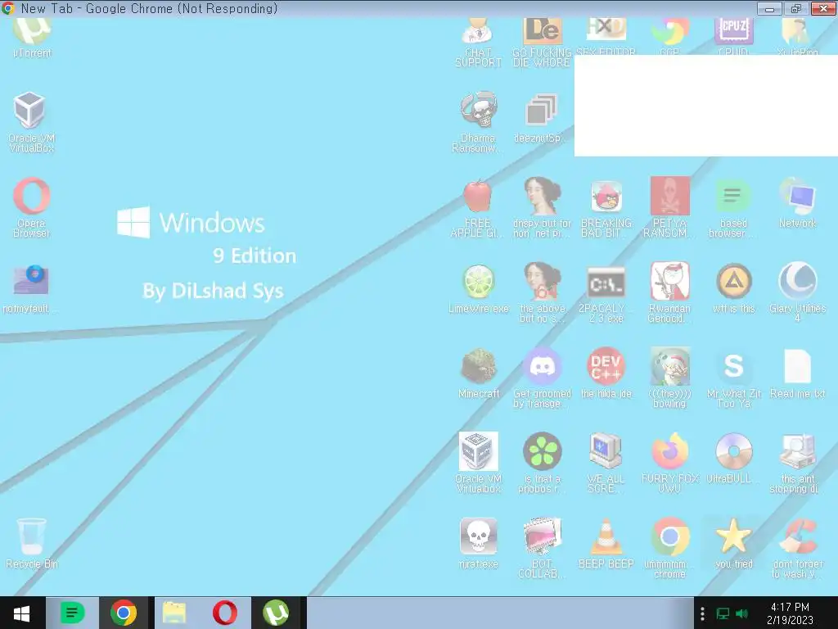
Task: Open the 'WE ALL SCRE...' computer icon
Action: 606,463
